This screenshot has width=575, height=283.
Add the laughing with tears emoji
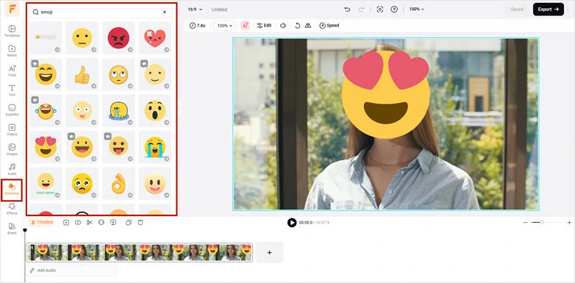tap(46, 111)
